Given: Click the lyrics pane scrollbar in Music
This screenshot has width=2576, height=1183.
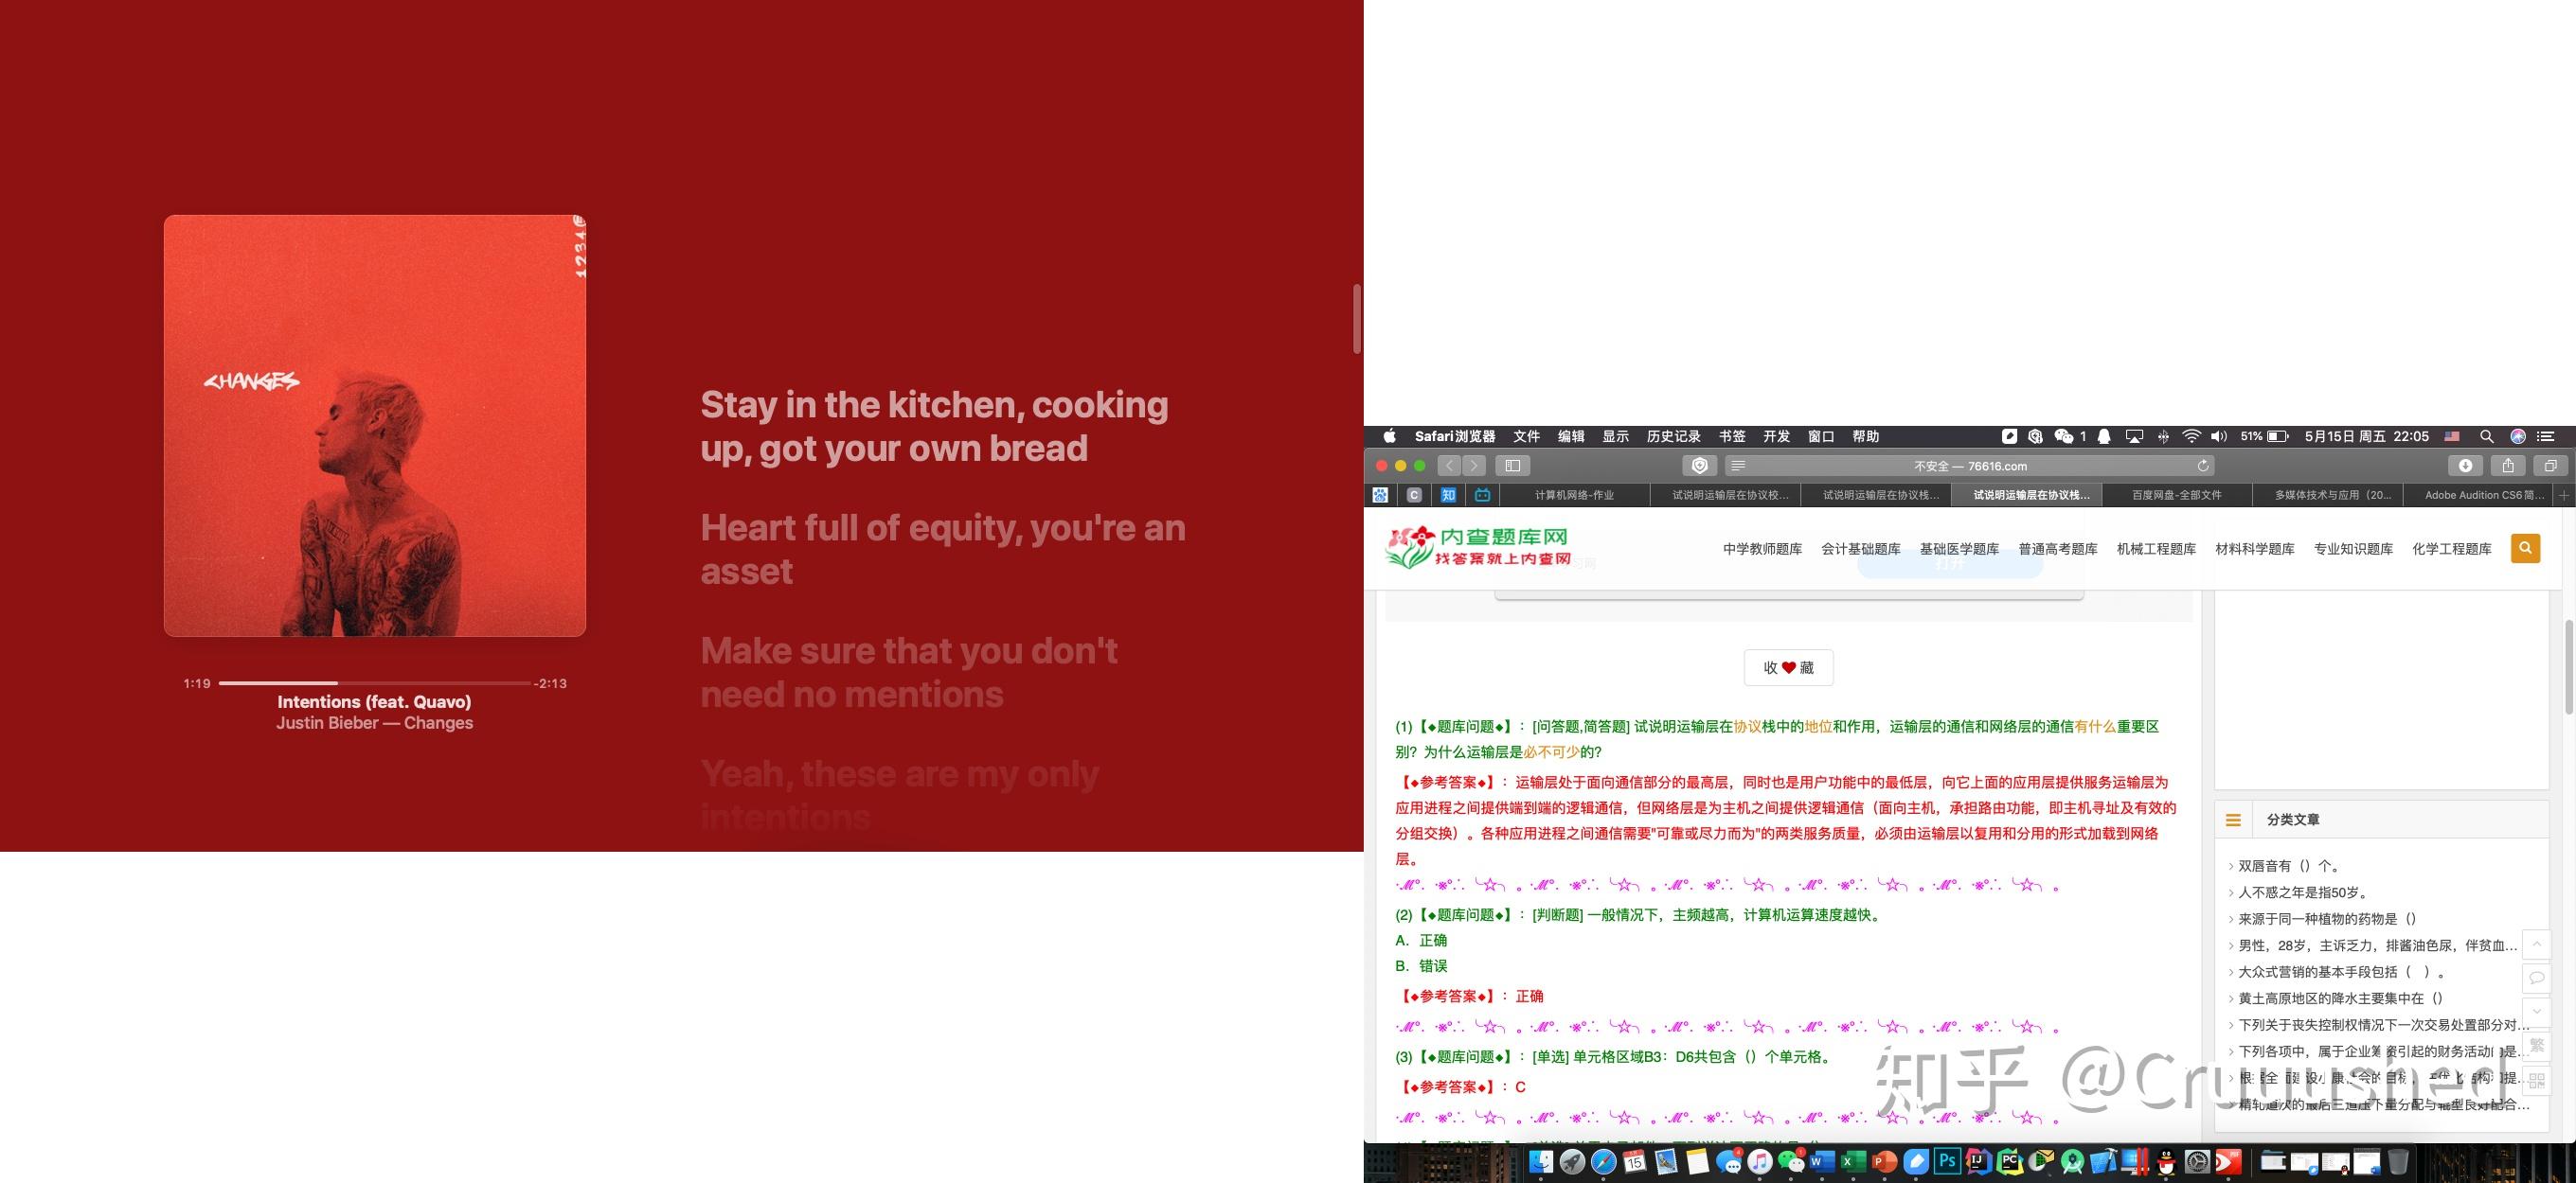Looking at the screenshot, I should tap(1357, 319).
